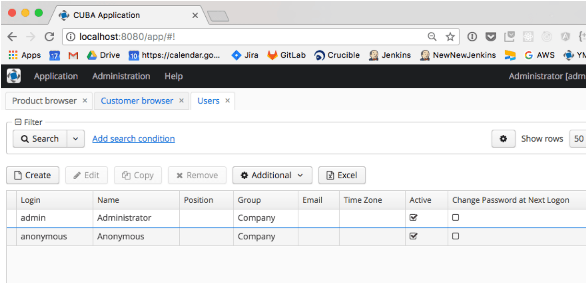Close the Product browser tab
Viewport: 587px width, 283px height.
85,101
